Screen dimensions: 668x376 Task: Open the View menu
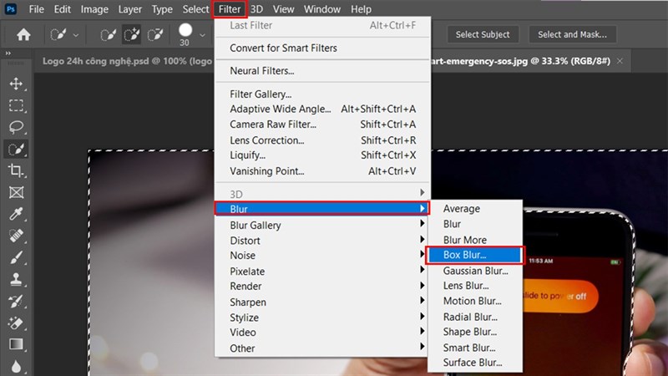point(283,9)
